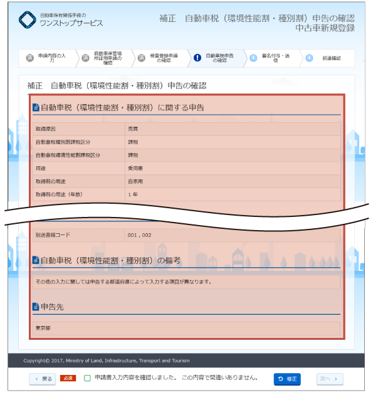The height and width of the screenshot is (395, 373).
Task: Tick the 申請書入力内容を確認しました checkbox
Action: pyautogui.click(x=87, y=378)
